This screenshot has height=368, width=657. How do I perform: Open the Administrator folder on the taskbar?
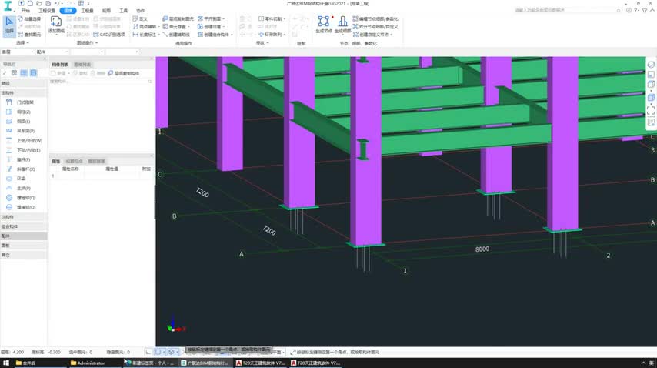pyautogui.click(x=88, y=363)
